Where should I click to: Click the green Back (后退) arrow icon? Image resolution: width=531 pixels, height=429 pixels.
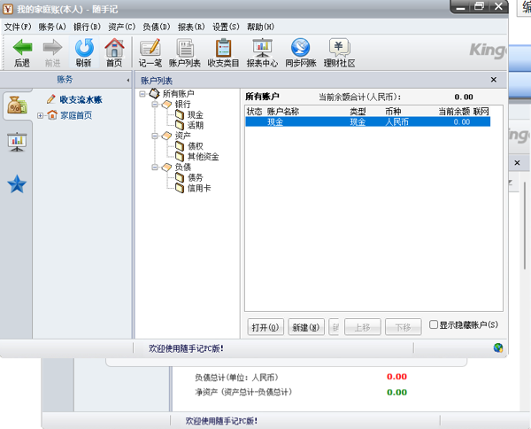click(x=22, y=48)
